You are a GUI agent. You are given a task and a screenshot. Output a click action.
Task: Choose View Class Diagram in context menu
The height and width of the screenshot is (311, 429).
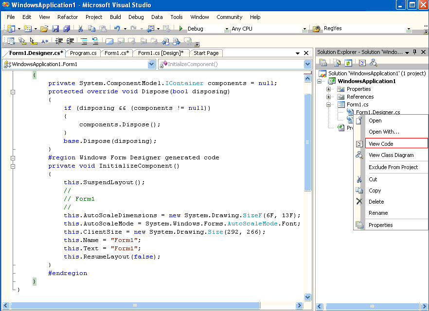396,155
